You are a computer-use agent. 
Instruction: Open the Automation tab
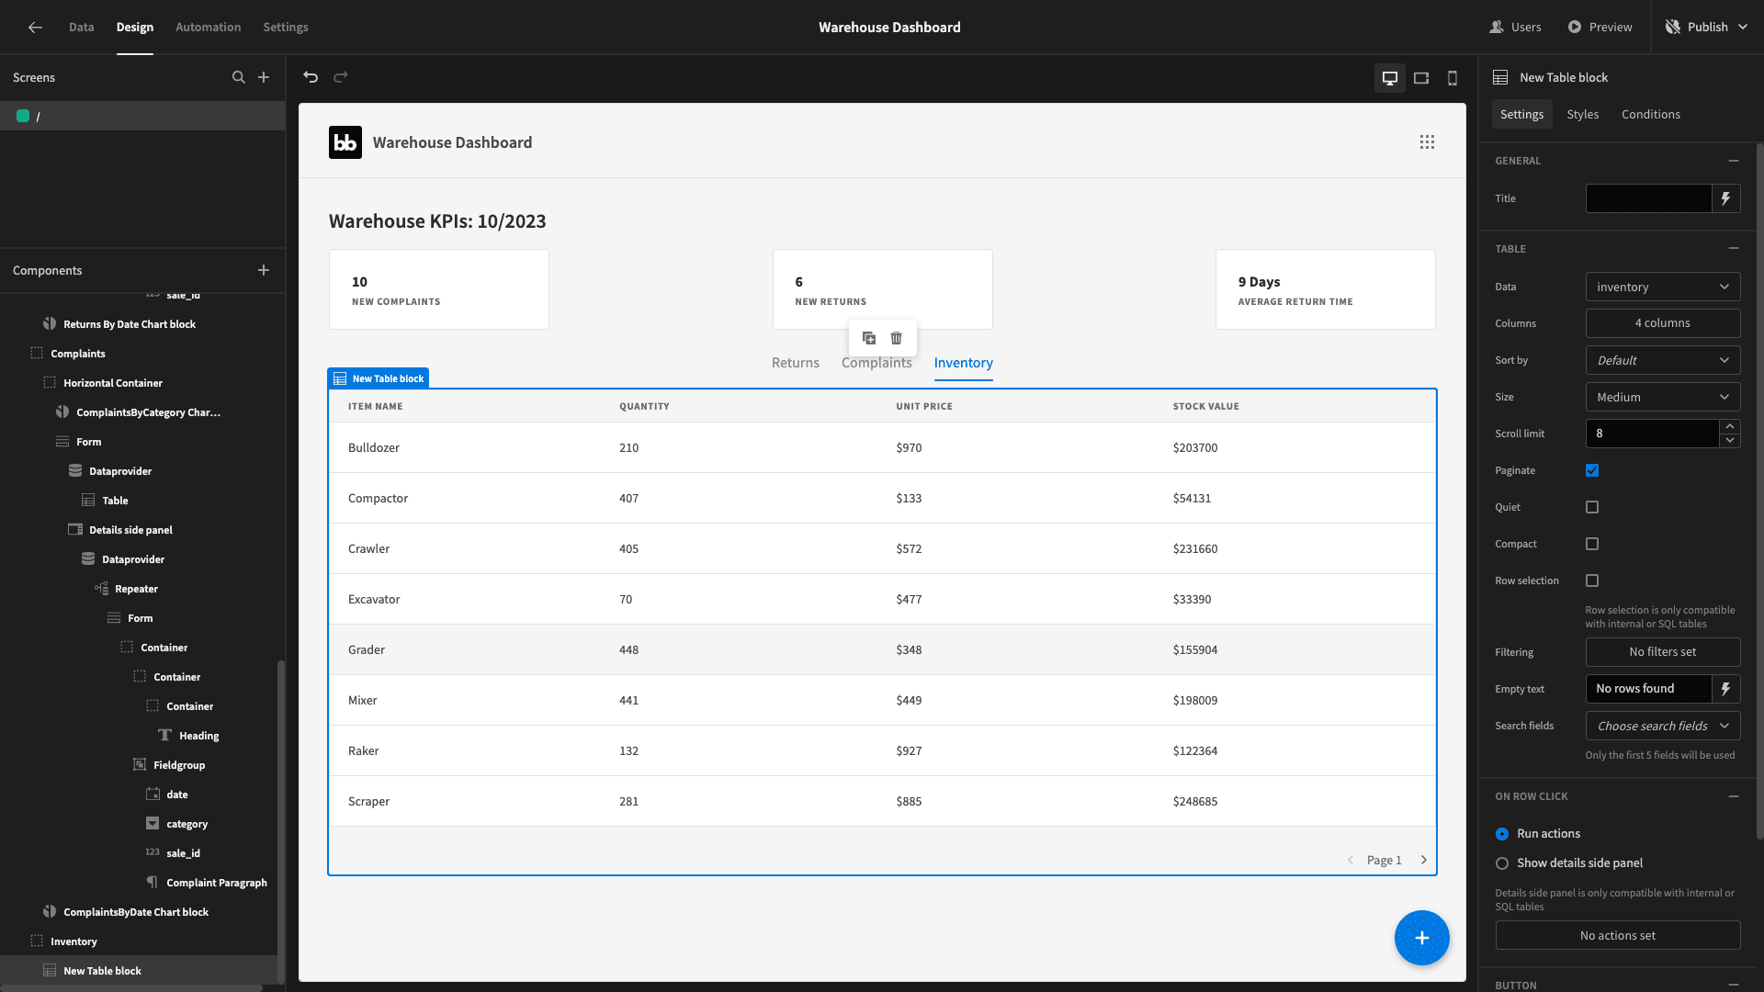point(209,28)
